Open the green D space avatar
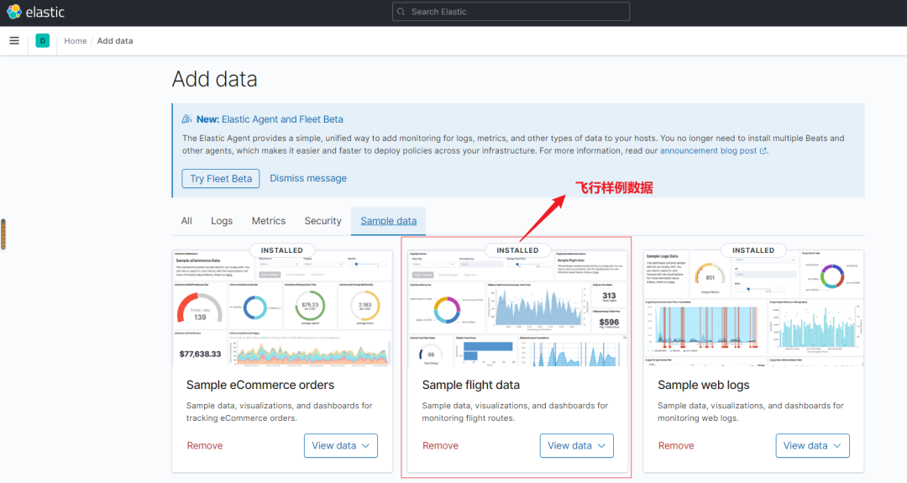 [42, 40]
